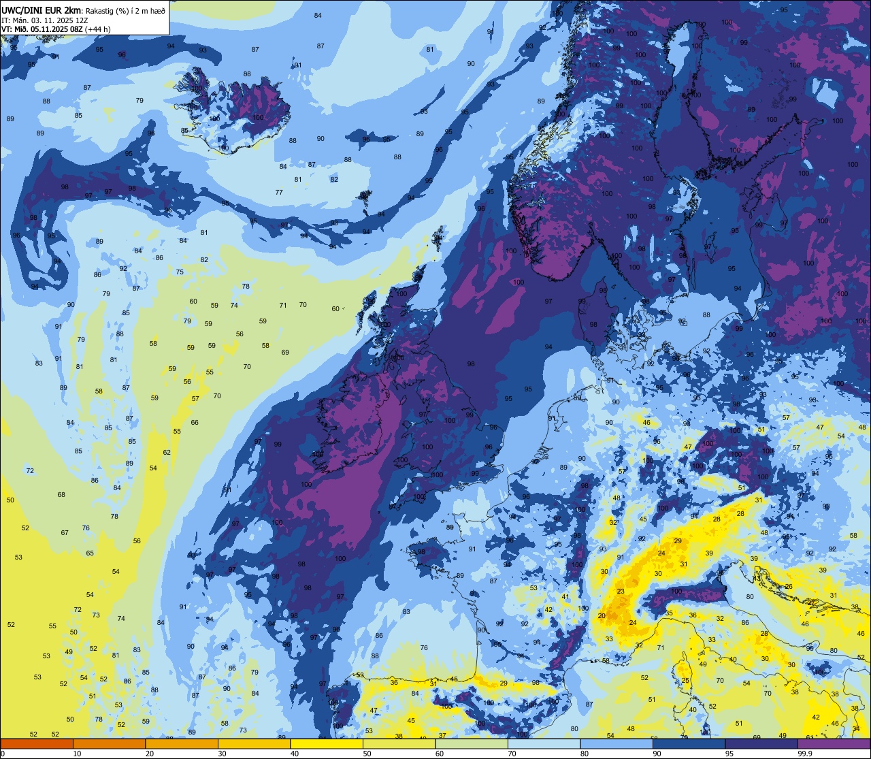Click the legend tick label '50'

pos(367,754)
